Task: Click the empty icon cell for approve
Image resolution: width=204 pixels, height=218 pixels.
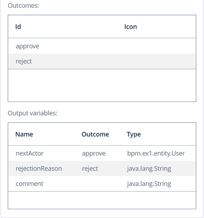Action: tap(159, 46)
